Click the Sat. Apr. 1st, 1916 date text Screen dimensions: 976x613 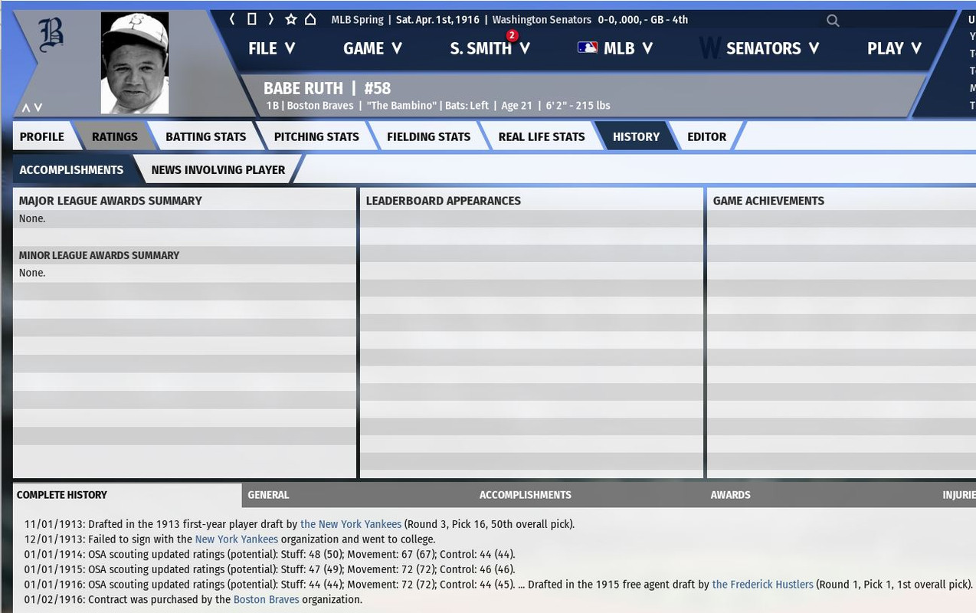(437, 20)
